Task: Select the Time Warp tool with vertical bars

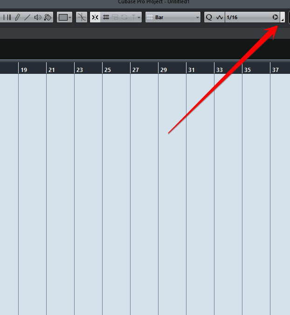Action: pos(7,17)
